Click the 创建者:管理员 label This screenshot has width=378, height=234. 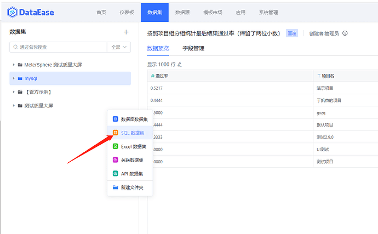pos(324,33)
